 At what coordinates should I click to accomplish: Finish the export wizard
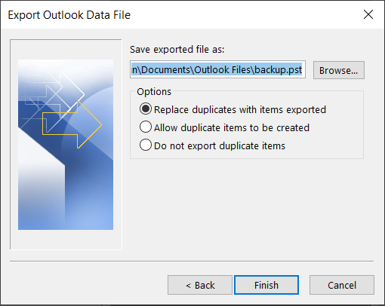click(x=266, y=285)
